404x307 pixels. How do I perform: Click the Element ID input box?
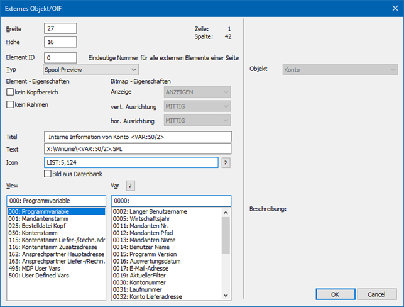[60, 57]
